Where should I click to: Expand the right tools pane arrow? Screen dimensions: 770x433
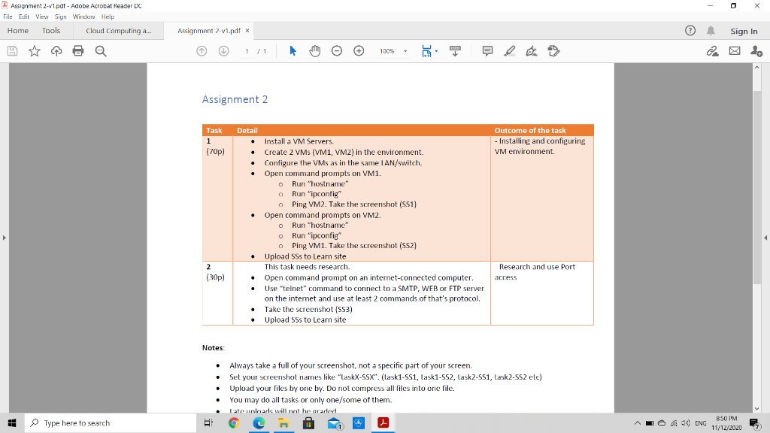click(x=765, y=238)
